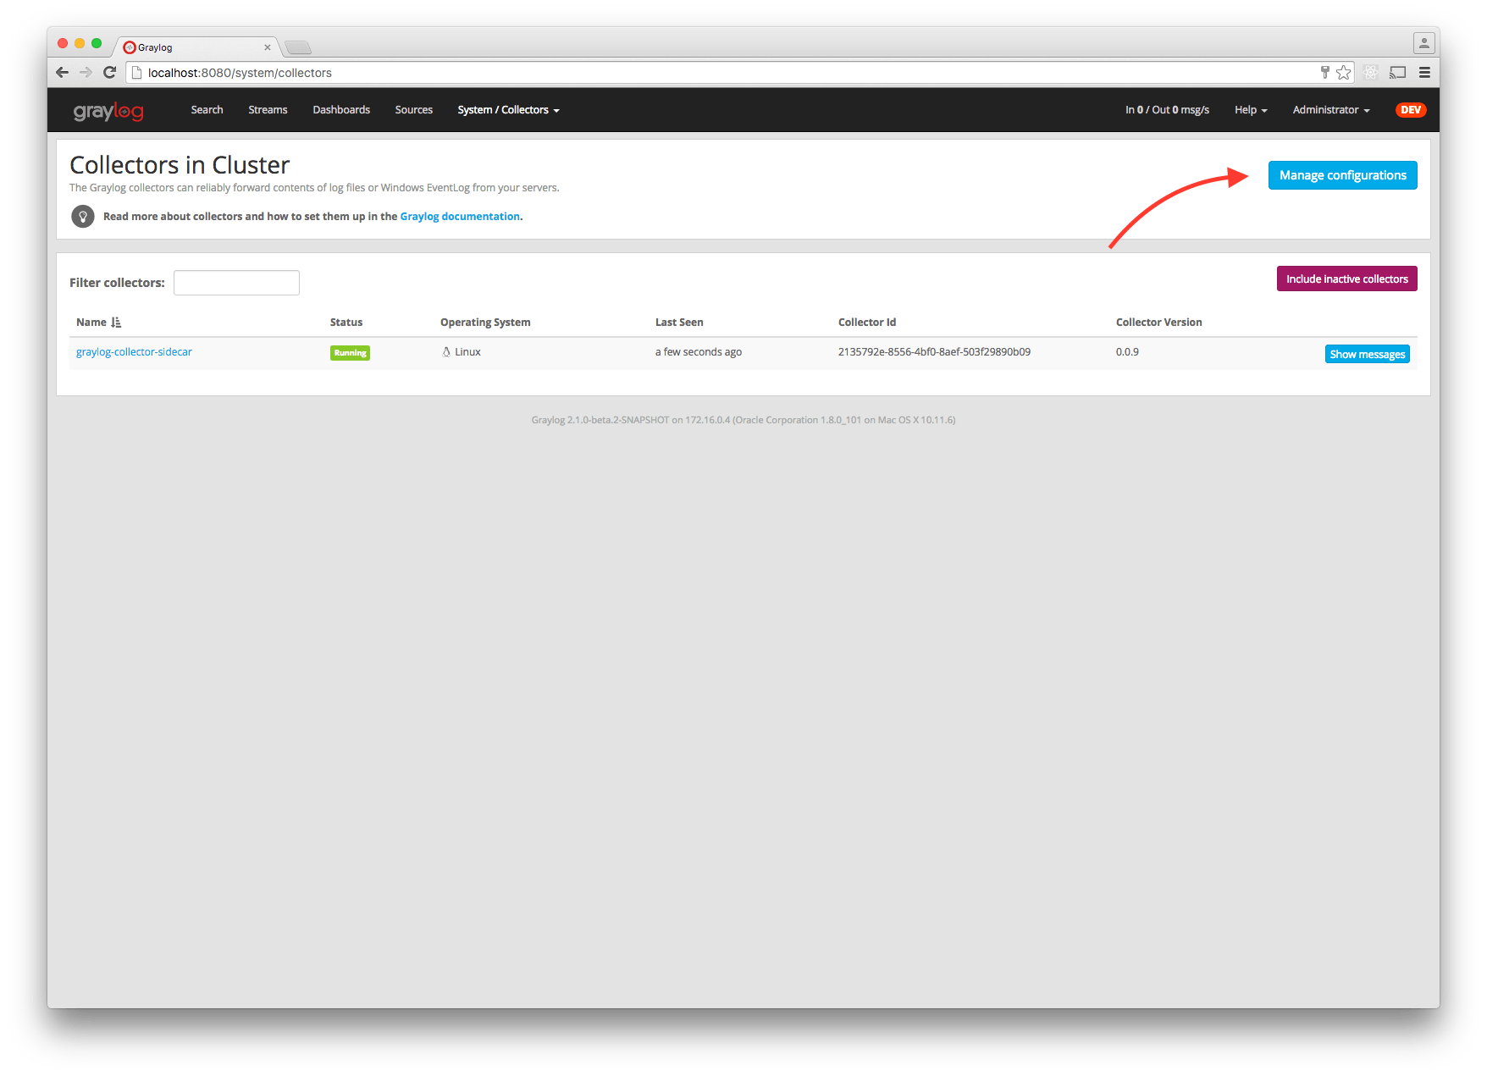This screenshot has height=1076, width=1487.
Task: Close the Graylog browser tab
Action: (268, 47)
